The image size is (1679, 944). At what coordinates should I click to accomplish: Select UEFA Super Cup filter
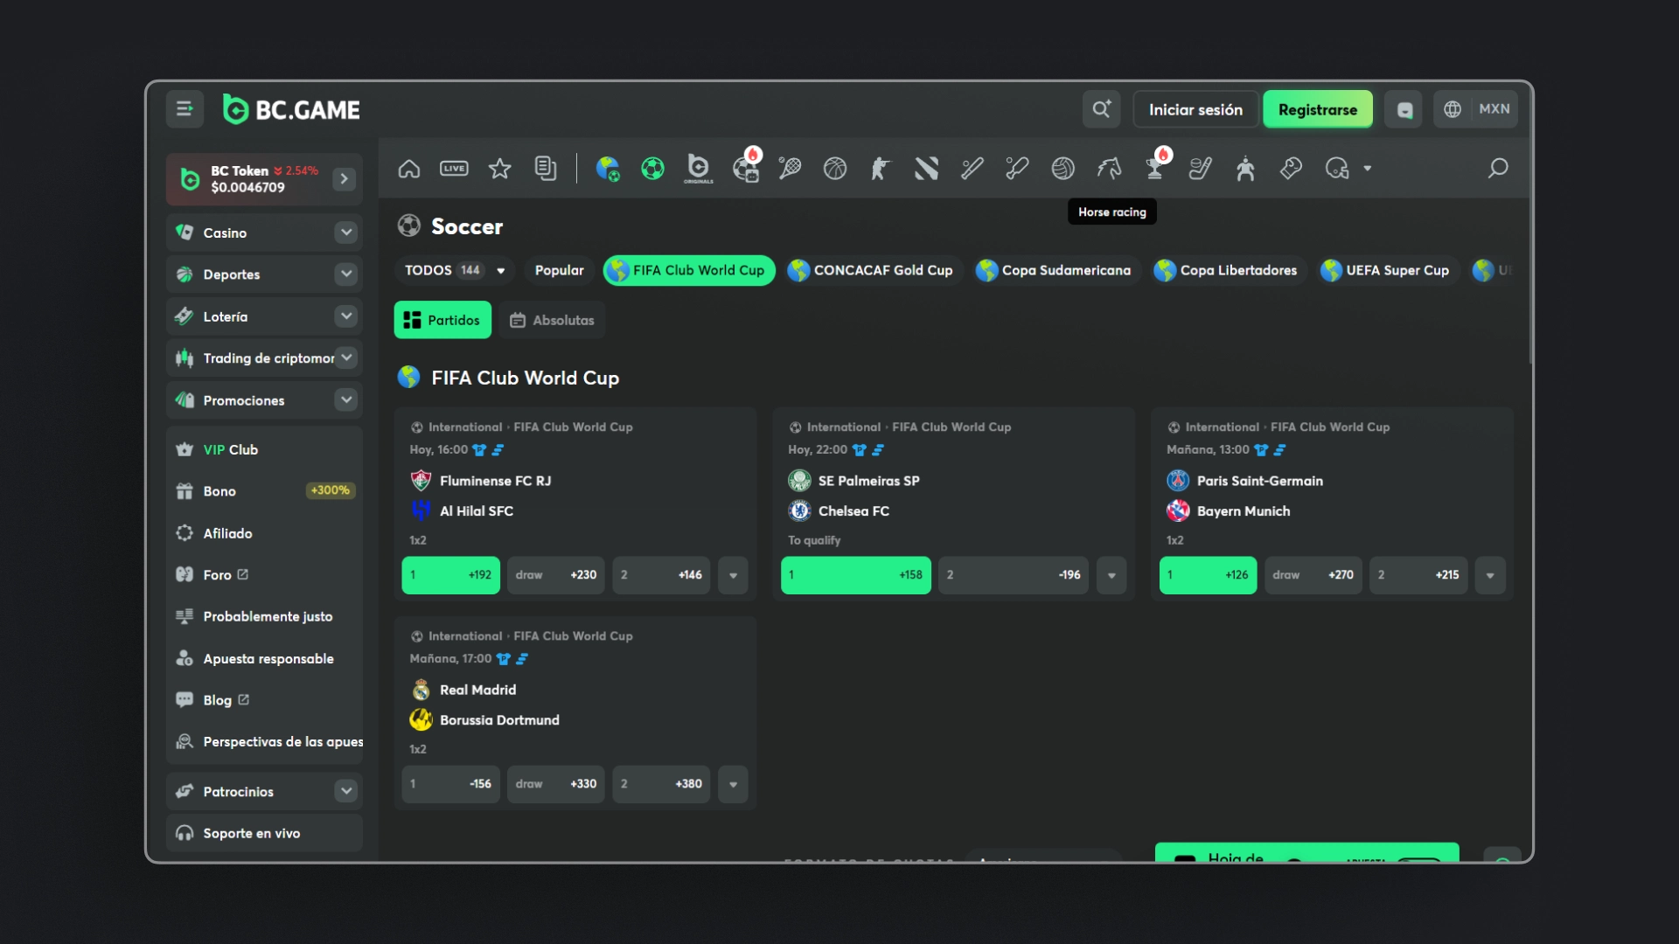click(1387, 271)
